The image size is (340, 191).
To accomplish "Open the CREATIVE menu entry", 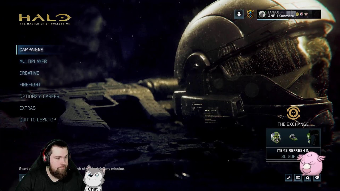I will click(x=29, y=73).
